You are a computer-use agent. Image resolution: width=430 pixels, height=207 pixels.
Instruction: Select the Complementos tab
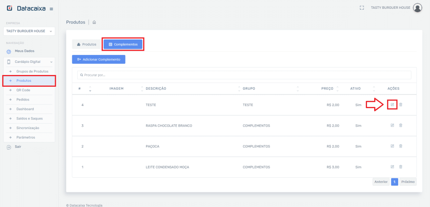123,44
